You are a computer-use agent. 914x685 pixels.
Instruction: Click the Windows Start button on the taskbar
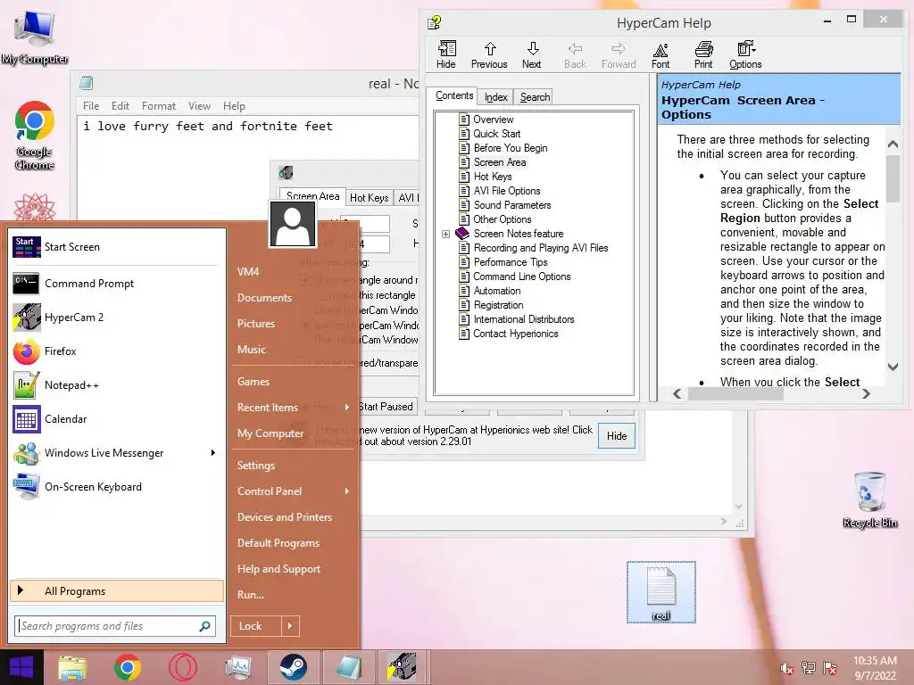click(x=21, y=667)
